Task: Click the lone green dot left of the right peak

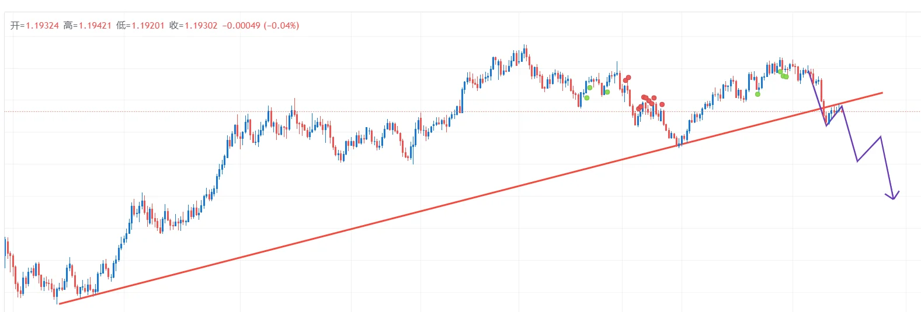Action: click(757, 94)
